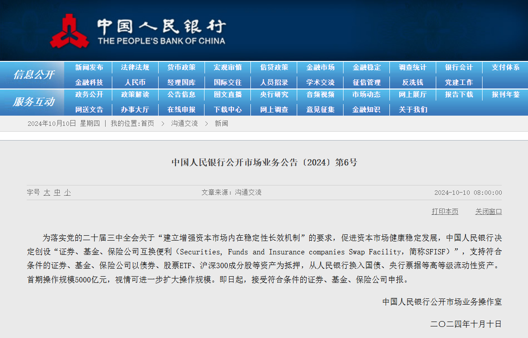Set font size to 小
The height and width of the screenshot is (338, 528).
[x=67, y=193]
